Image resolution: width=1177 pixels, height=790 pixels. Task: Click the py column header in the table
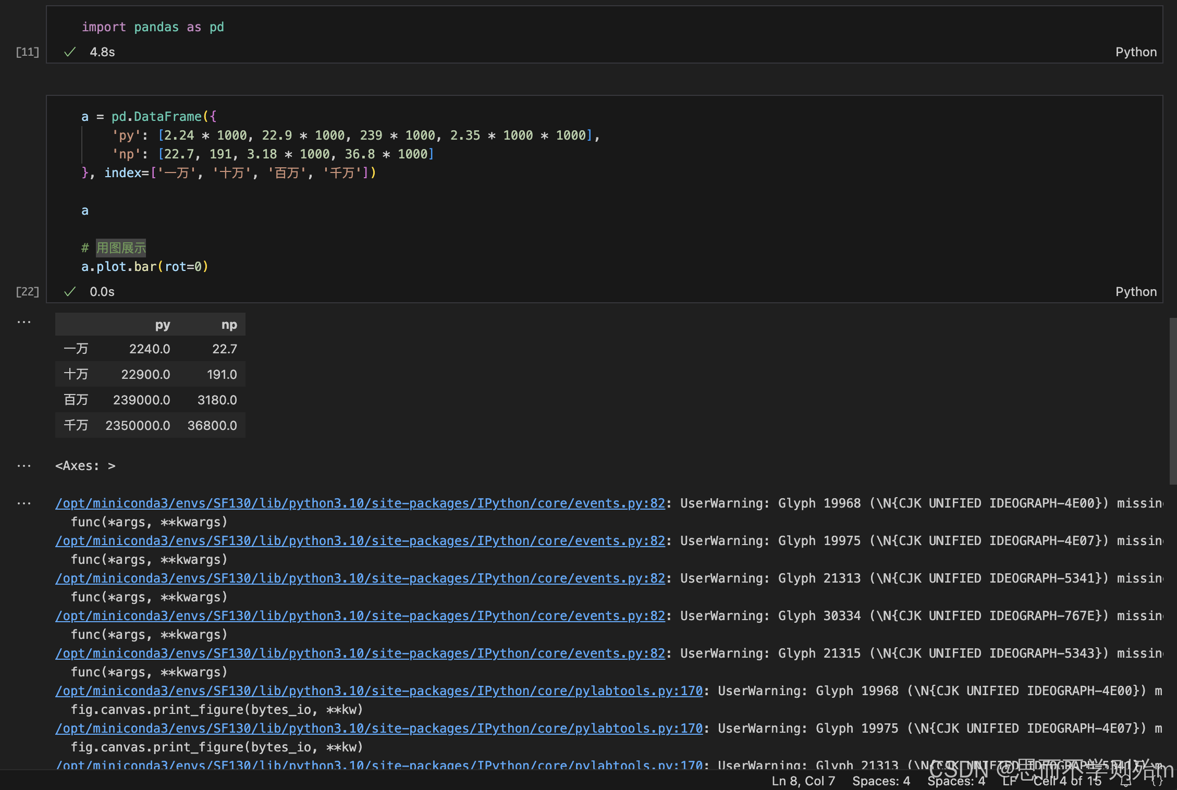tap(163, 325)
